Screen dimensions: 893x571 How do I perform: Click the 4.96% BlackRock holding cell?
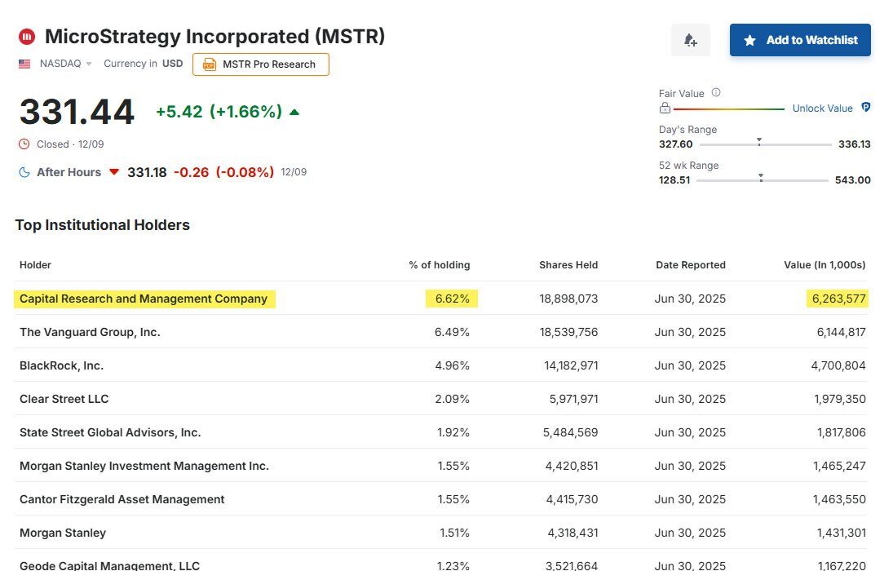[x=452, y=365]
